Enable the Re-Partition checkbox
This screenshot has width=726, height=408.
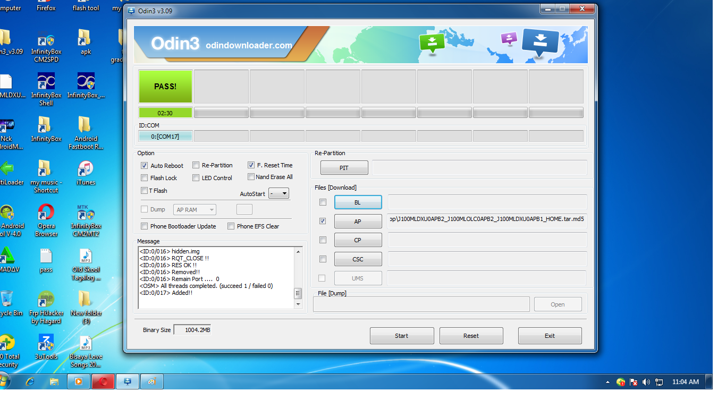[x=196, y=165]
